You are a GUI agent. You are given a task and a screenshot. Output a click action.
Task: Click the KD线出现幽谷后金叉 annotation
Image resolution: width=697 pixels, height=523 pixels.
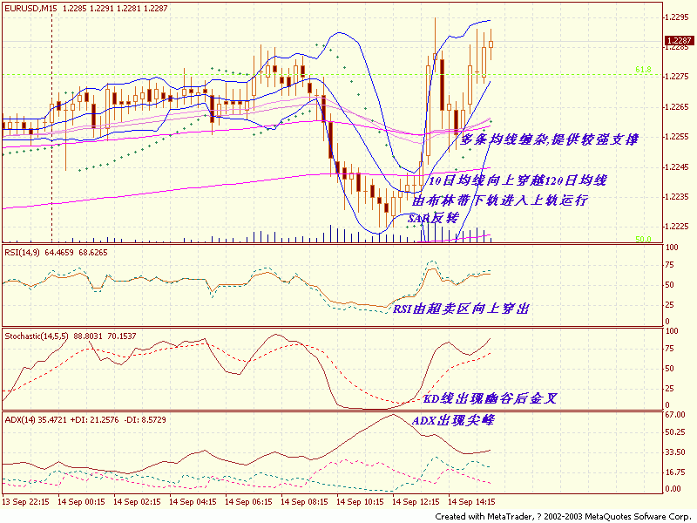490,398
